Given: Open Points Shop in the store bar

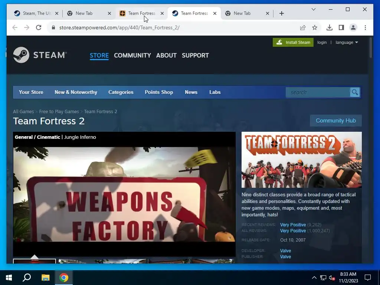Looking at the screenshot, I should (x=159, y=92).
